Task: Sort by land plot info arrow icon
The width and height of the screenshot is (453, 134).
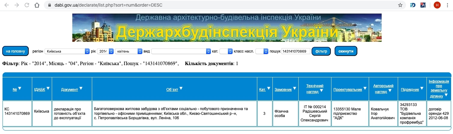Action: click(x=446, y=95)
